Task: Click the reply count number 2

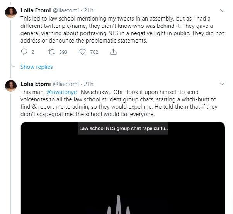Action: pos(33,52)
